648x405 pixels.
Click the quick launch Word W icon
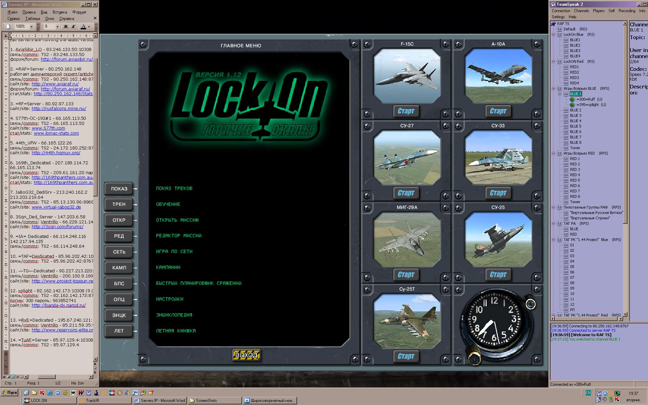click(x=81, y=393)
